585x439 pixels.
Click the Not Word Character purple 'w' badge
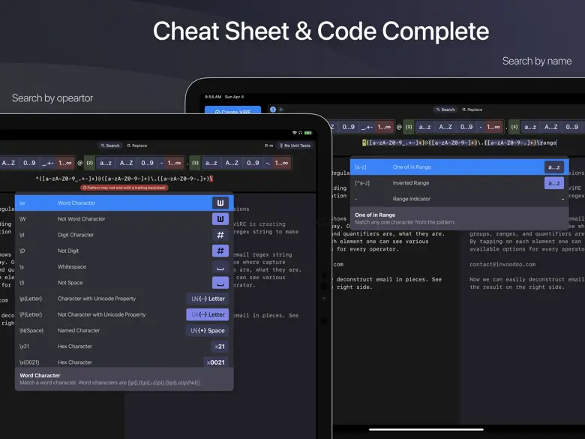(220, 219)
